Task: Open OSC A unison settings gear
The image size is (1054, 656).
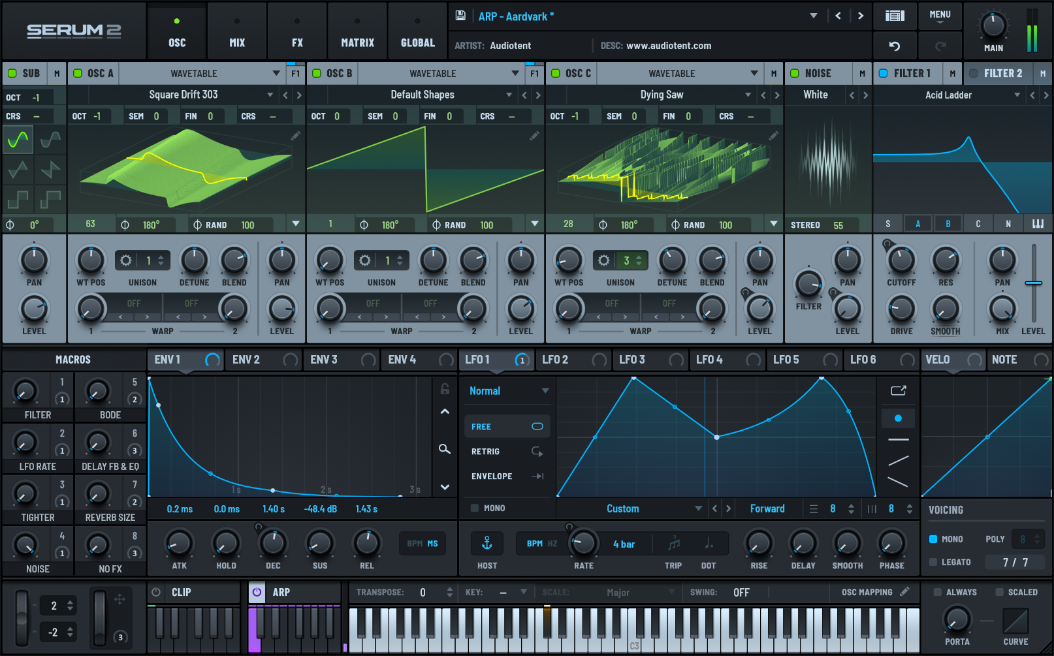Action: tap(126, 260)
